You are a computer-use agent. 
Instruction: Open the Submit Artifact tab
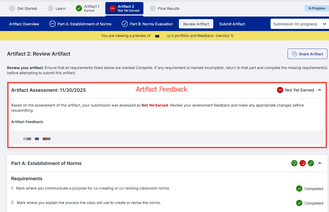[x=232, y=24]
